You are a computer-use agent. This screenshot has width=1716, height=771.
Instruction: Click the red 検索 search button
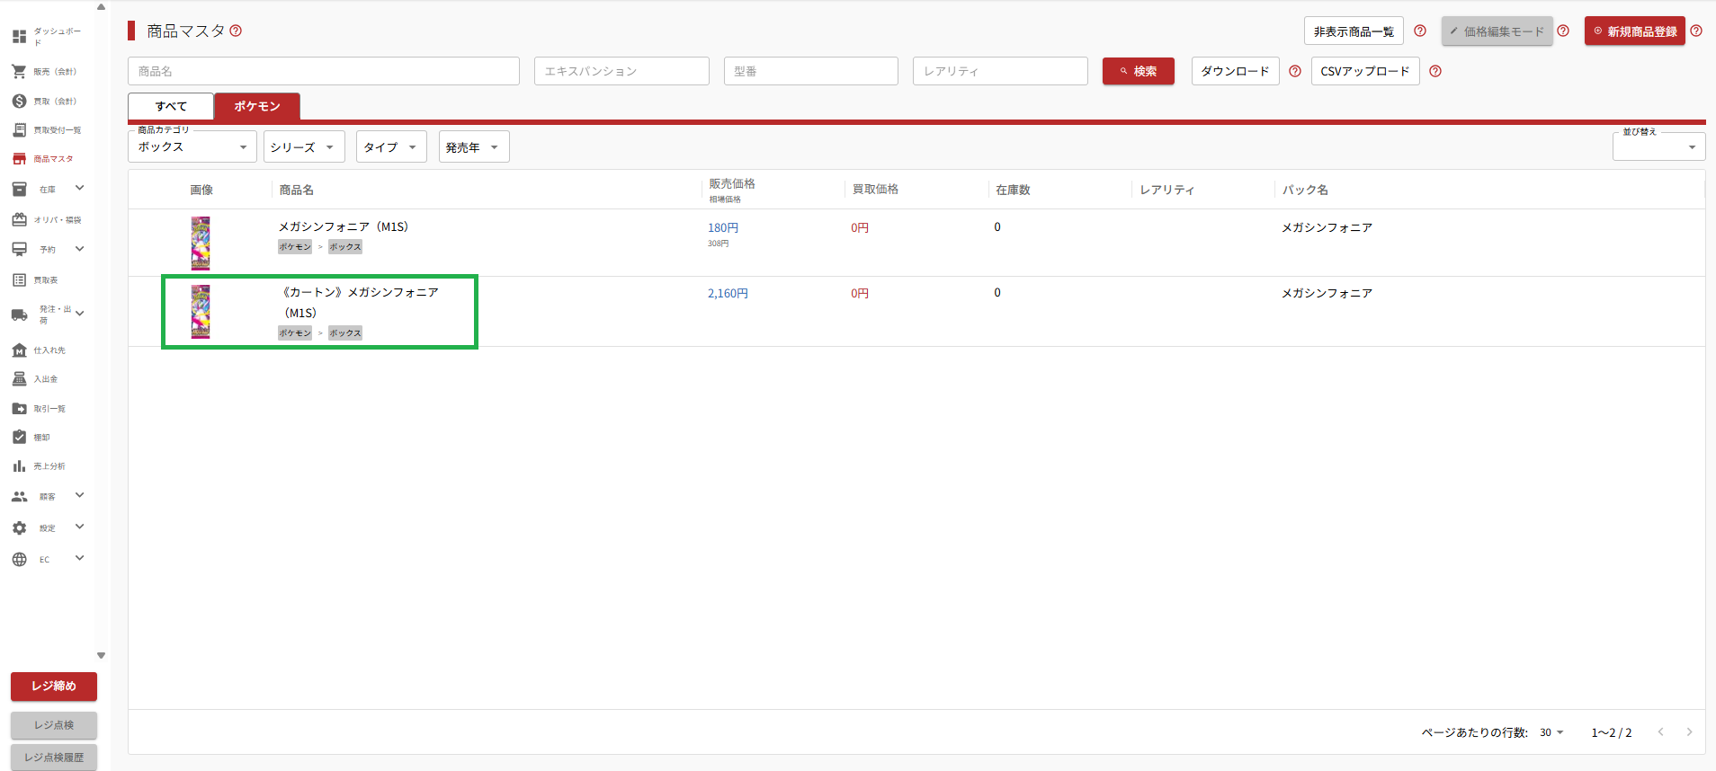[x=1138, y=71]
